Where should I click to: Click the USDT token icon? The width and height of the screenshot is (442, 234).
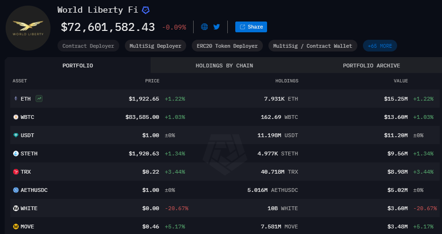(15, 135)
